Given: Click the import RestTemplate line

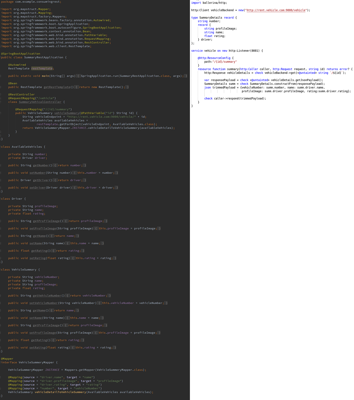Looking at the screenshot, I should click(46, 46).
